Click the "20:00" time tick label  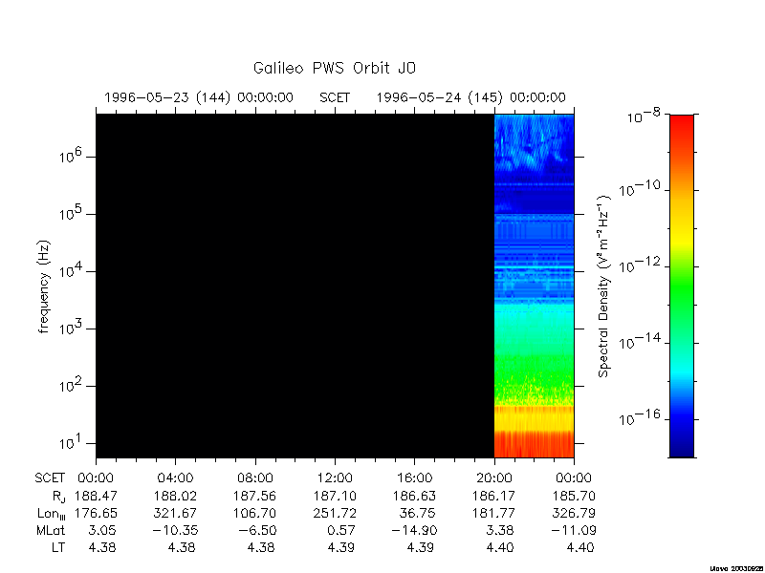click(x=494, y=478)
